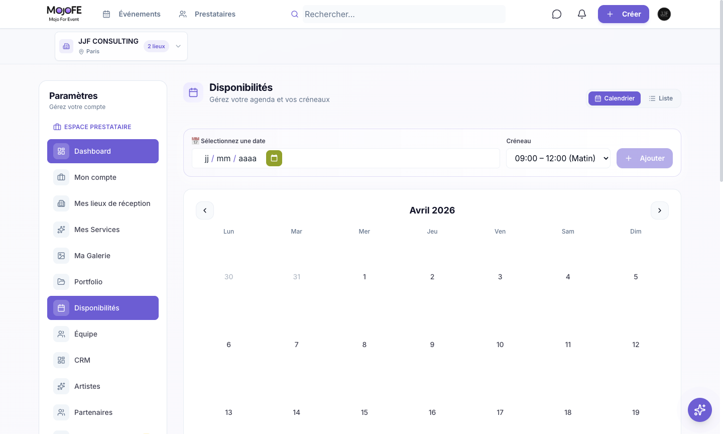The image size is (723, 434).
Task: Open the AI sparkle assistant button
Action: click(700, 410)
